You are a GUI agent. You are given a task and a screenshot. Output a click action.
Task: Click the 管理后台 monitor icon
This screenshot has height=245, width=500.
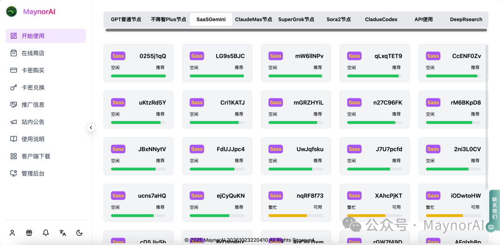(13, 173)
